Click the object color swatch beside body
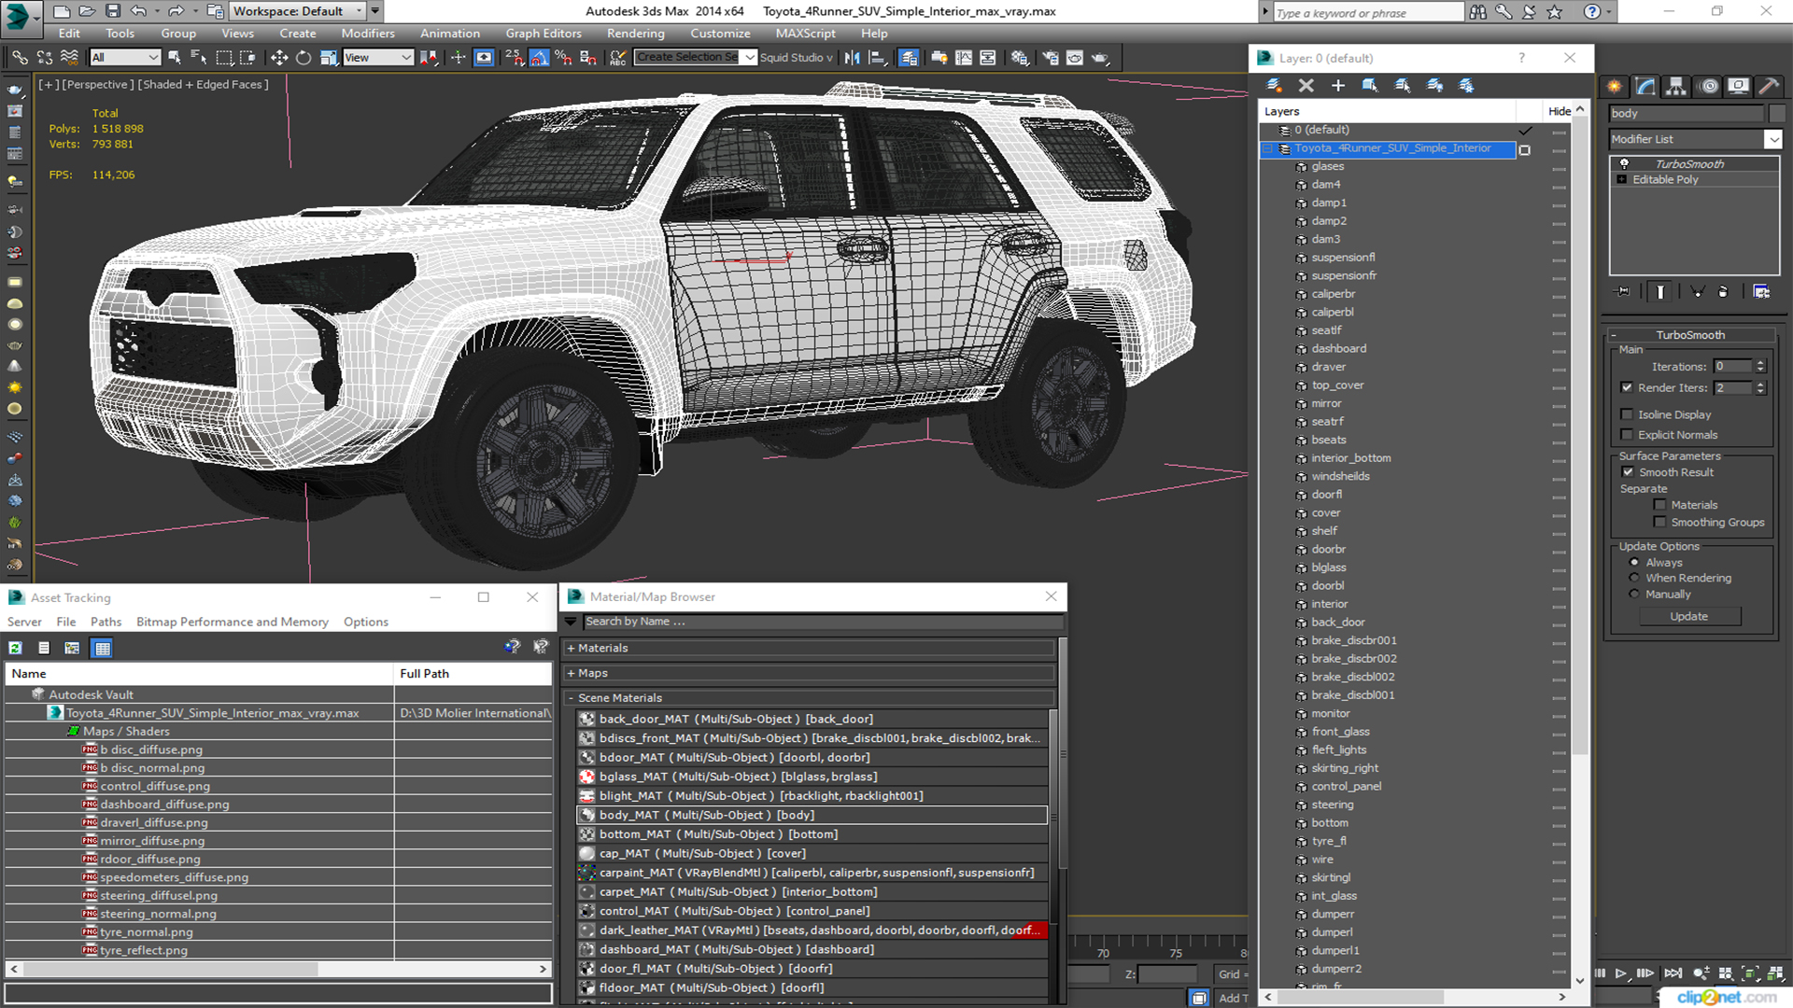Screen dimensions: 1793x1008 tap(1776, 113)
